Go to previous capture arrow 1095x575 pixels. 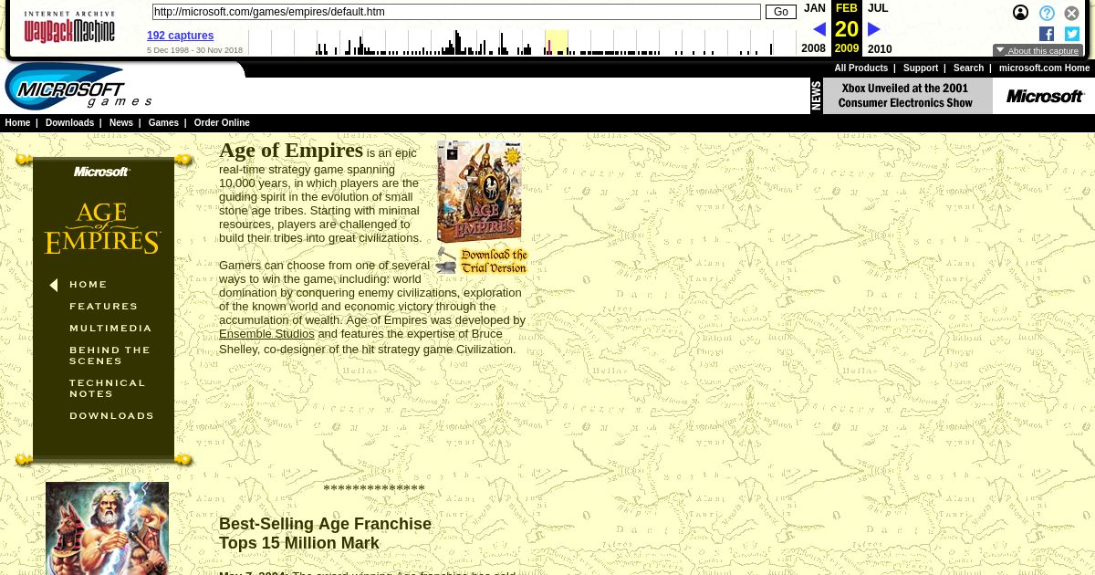819,29
